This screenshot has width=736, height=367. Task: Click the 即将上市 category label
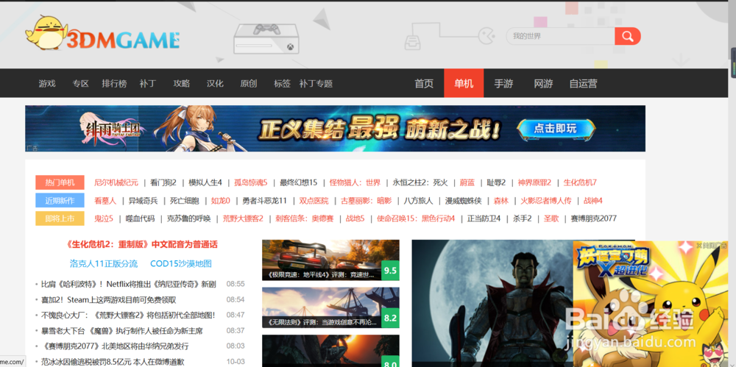[x=60, y=218]
